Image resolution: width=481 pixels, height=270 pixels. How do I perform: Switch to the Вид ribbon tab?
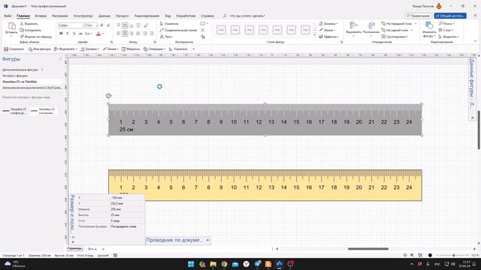168,16
